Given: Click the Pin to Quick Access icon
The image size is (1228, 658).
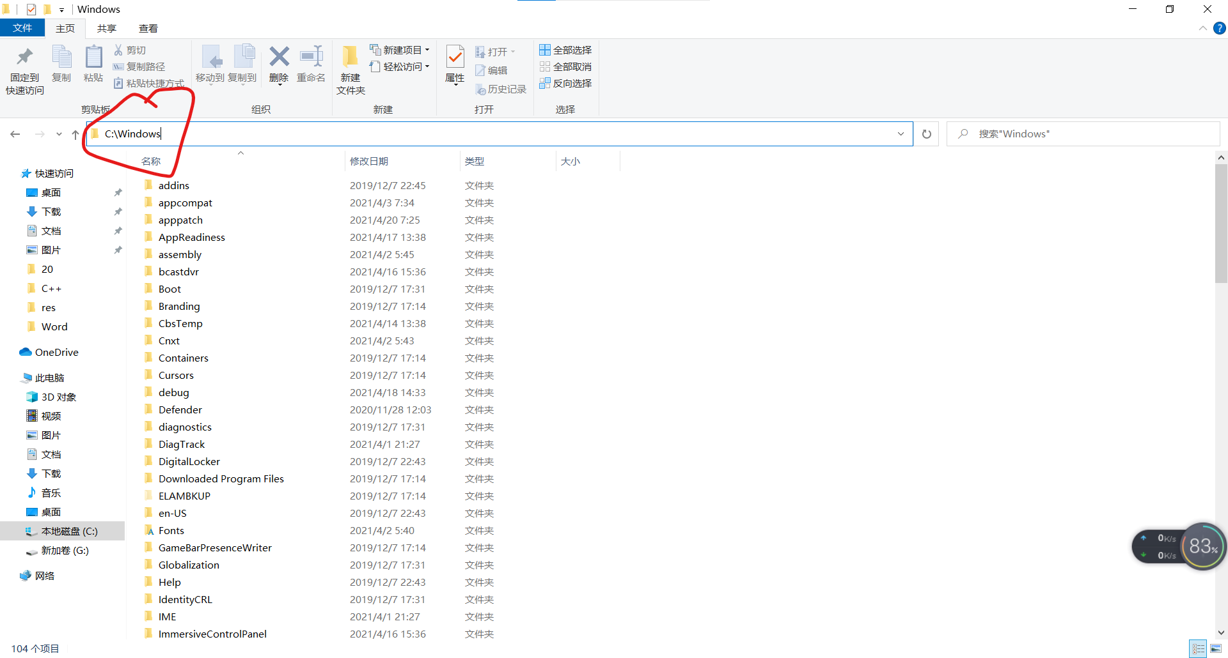Looking at the screenshot, I should [25, 57].
